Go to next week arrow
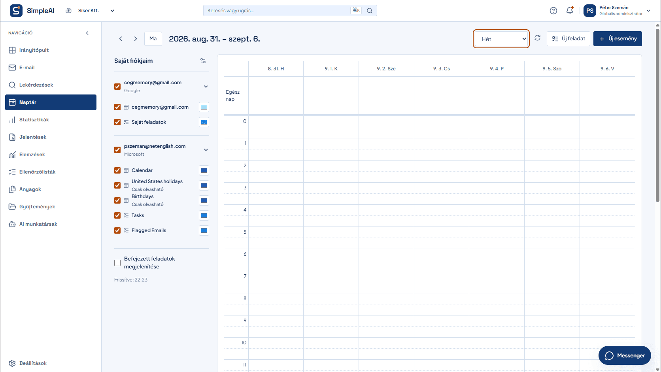The height and width of the screenshot is (372, 661). pyautogui.click(x=136, y=39)
